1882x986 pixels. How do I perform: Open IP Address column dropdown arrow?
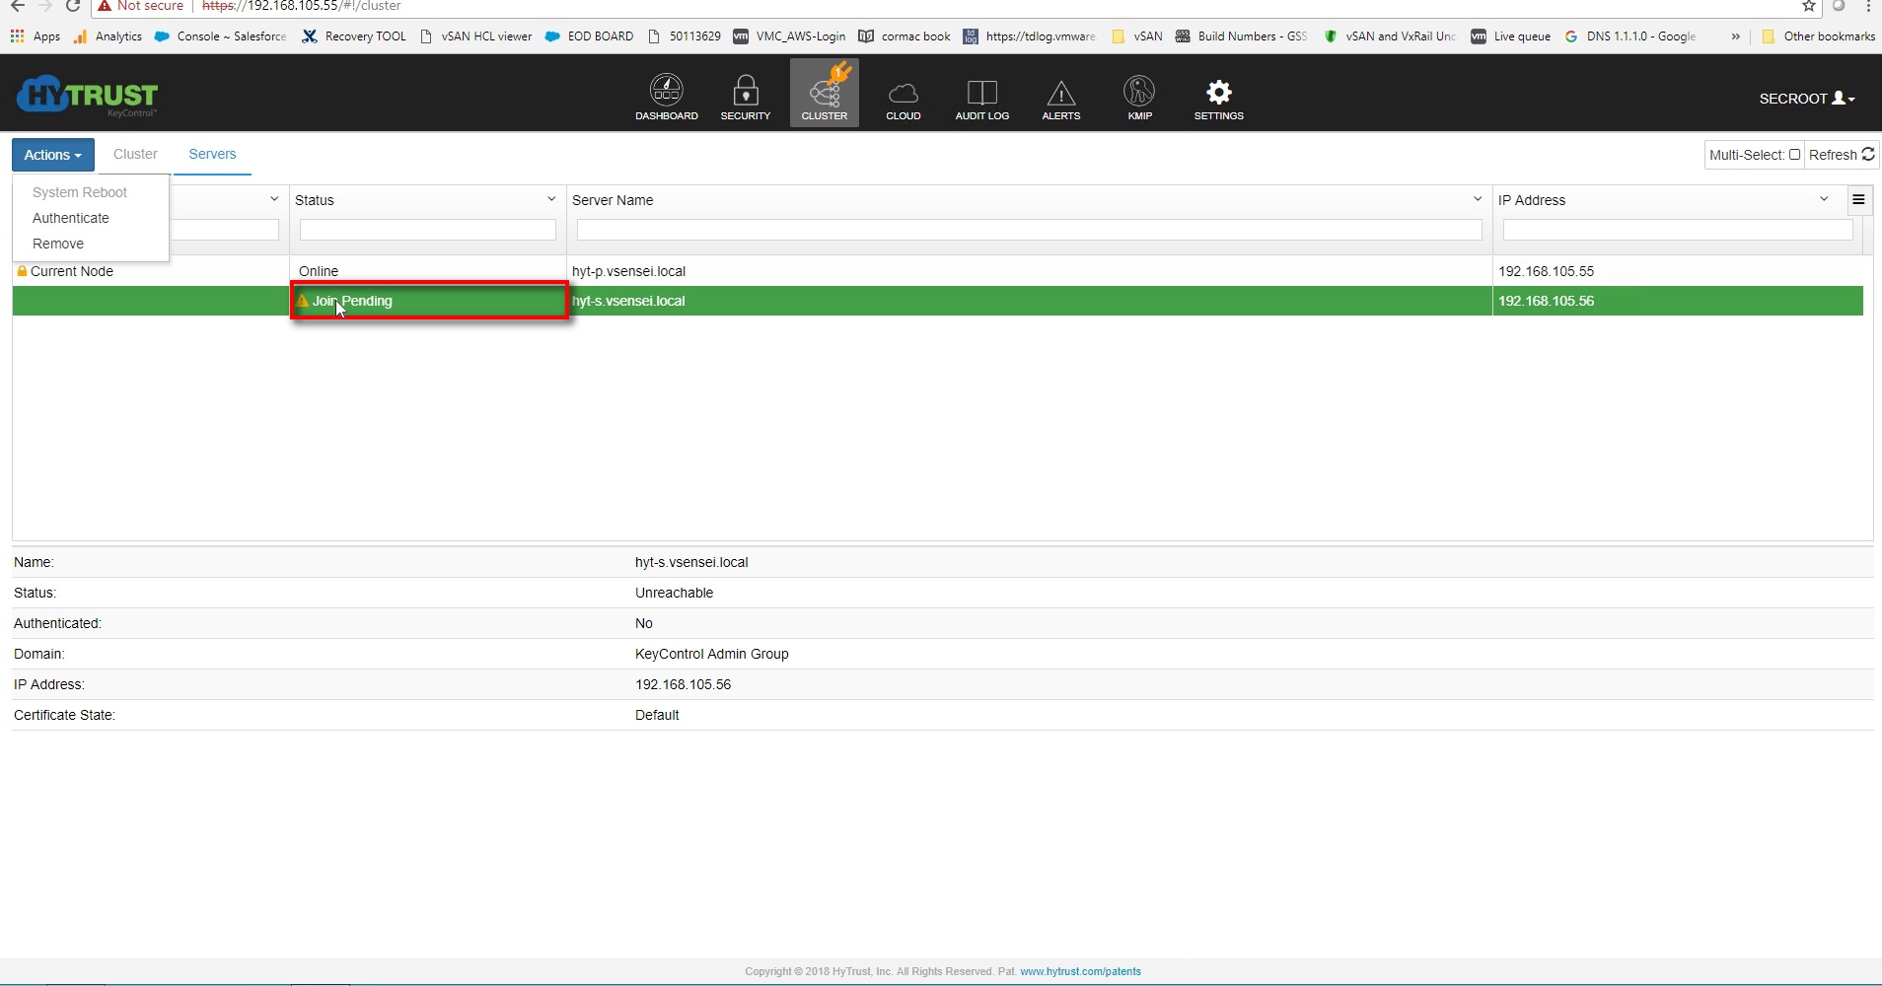pyautogui.click(x=1824, y=199)
